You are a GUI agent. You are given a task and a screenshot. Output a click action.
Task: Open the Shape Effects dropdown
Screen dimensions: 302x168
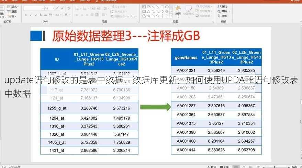coord(204,16)
